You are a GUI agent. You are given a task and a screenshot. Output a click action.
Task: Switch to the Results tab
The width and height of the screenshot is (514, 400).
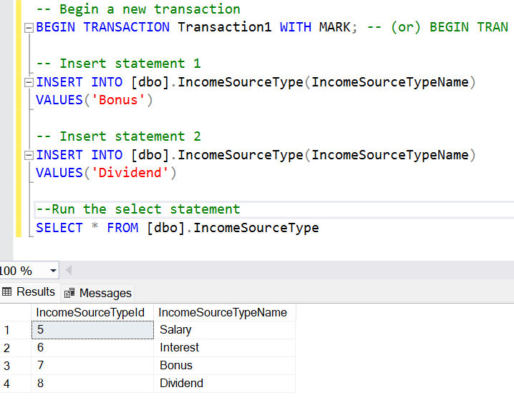35,292
